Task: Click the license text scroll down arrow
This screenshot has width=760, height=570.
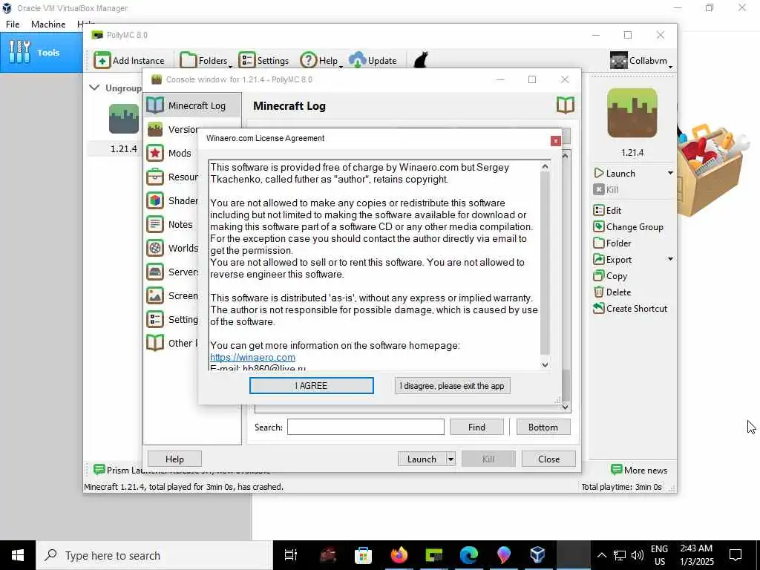Action: click(545, 365)
